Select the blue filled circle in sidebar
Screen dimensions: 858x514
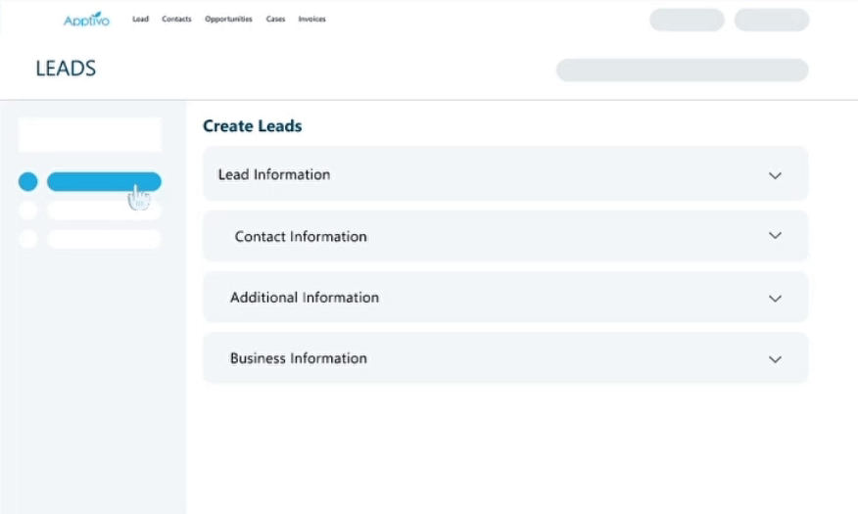click(x=28, y=182)
